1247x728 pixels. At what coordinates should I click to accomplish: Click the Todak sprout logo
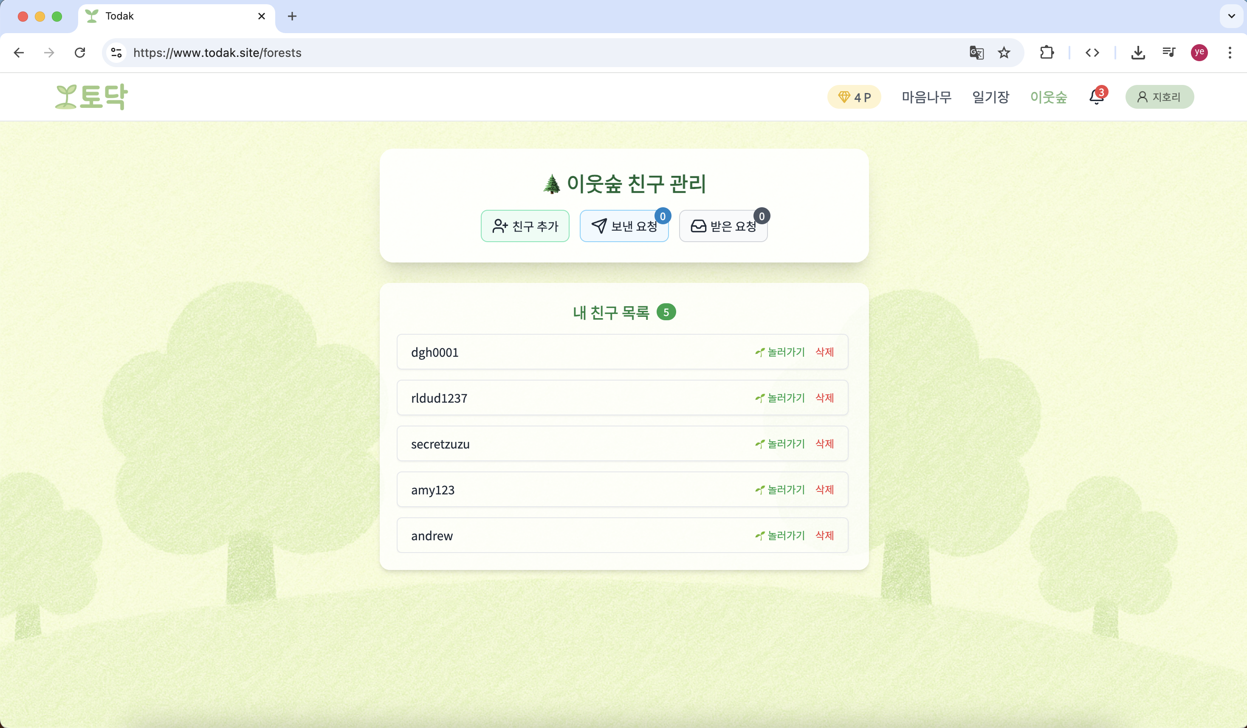[x=92, y=97]
